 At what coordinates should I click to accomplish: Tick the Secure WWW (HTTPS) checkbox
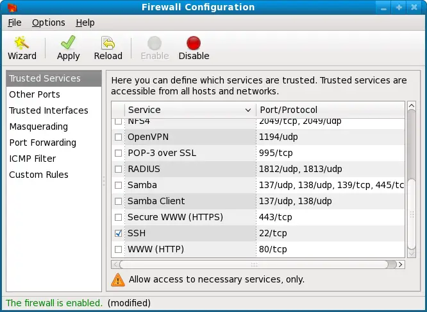pyautogui.click(x=118, y=217)
